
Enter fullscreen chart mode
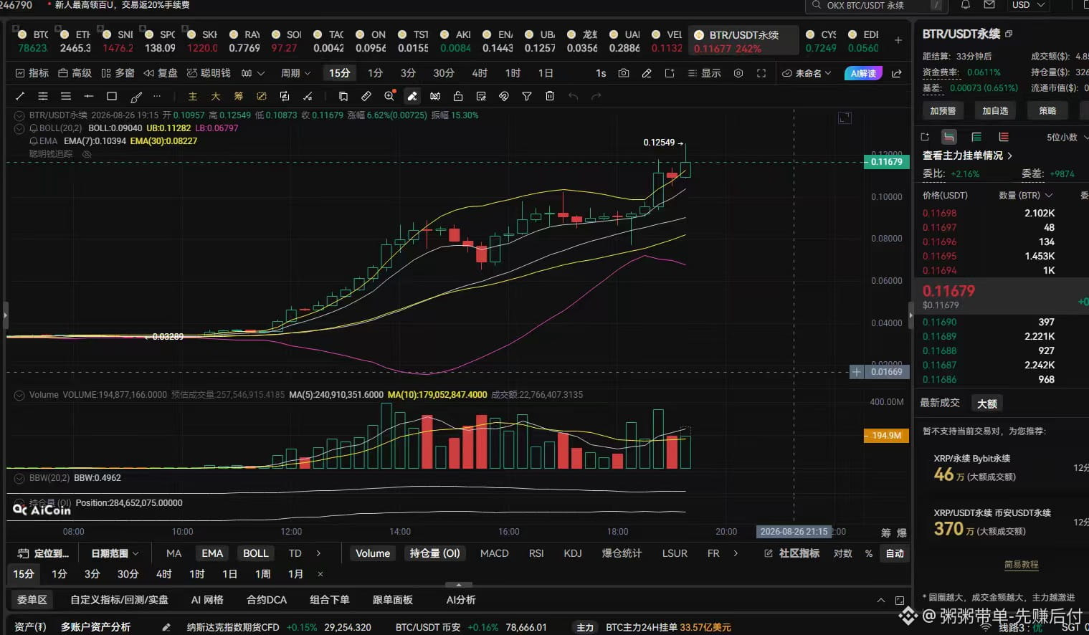tap(761, 73)
